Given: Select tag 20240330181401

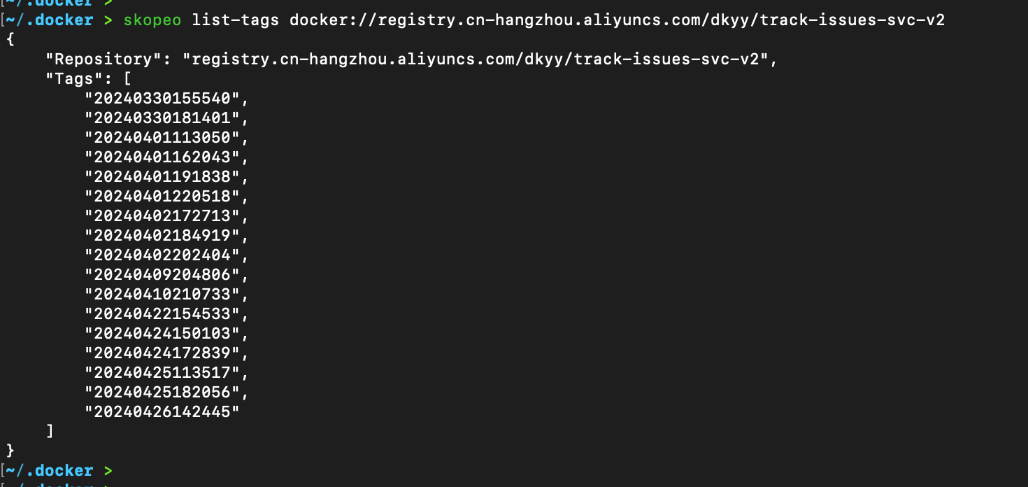Looking at the screenshot, I should [x=162, y=118].
